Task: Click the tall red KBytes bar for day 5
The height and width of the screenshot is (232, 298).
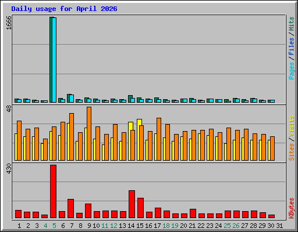Action: click(53, 191)
